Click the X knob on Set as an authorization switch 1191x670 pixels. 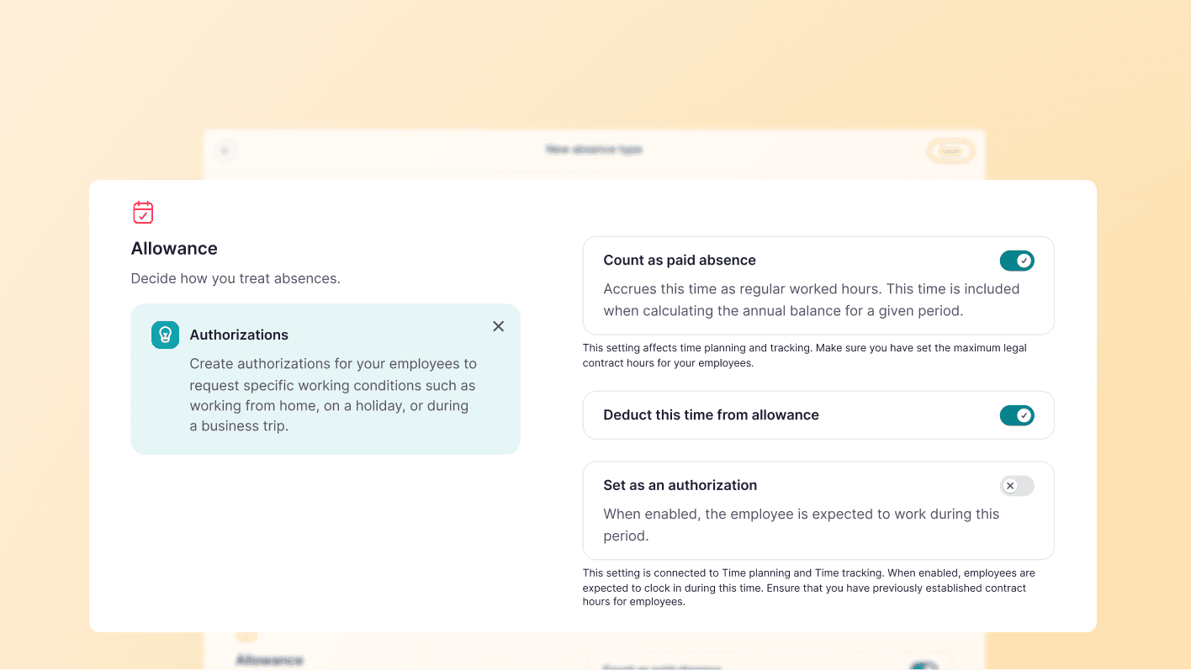(x=1010, y=486)
